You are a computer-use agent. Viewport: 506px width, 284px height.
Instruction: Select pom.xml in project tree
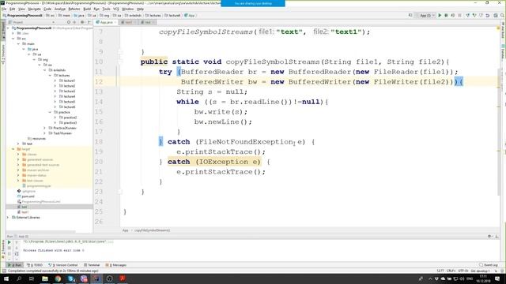click(x=28, y=196)
